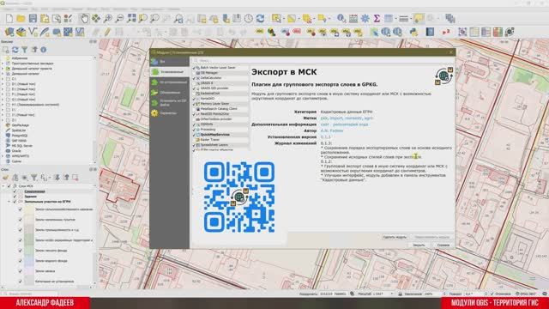The image size is (549, 309).
Task: Open layer styling panel in Layers toolbar
Action: click(x=6, y=178)
